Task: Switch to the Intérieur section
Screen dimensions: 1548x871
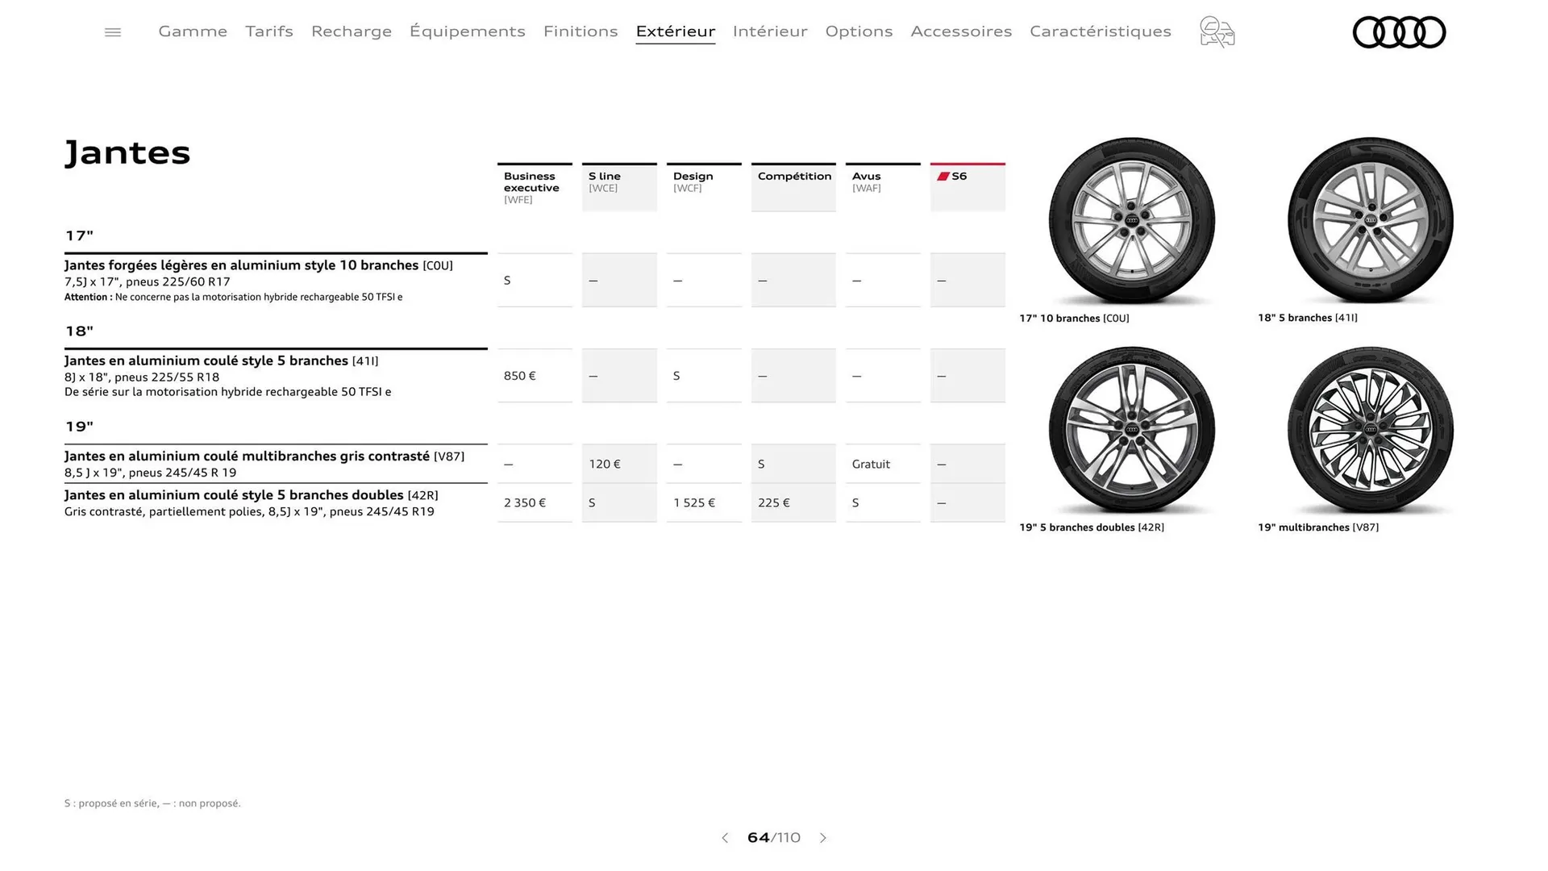Action: click(770, 31)
